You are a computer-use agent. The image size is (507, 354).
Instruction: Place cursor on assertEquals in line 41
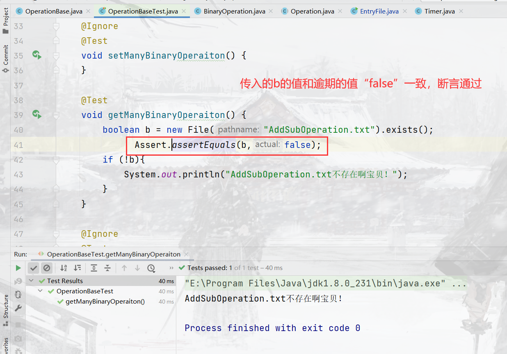[203, 145]
